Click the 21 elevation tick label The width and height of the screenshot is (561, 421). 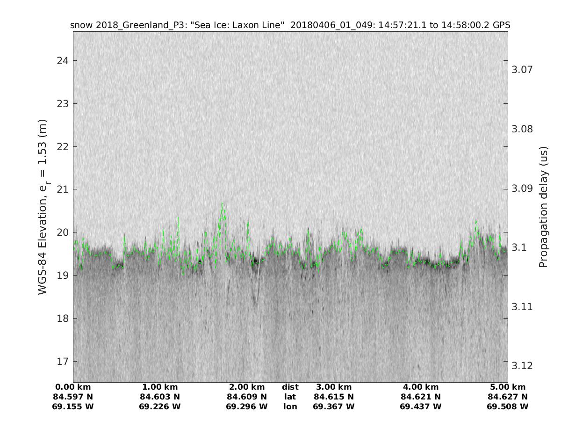click(63, 189)
